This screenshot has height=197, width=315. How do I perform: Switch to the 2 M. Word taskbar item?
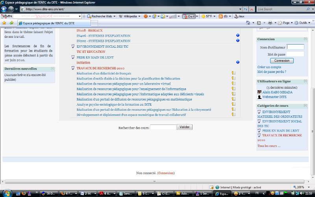(87, 193)
